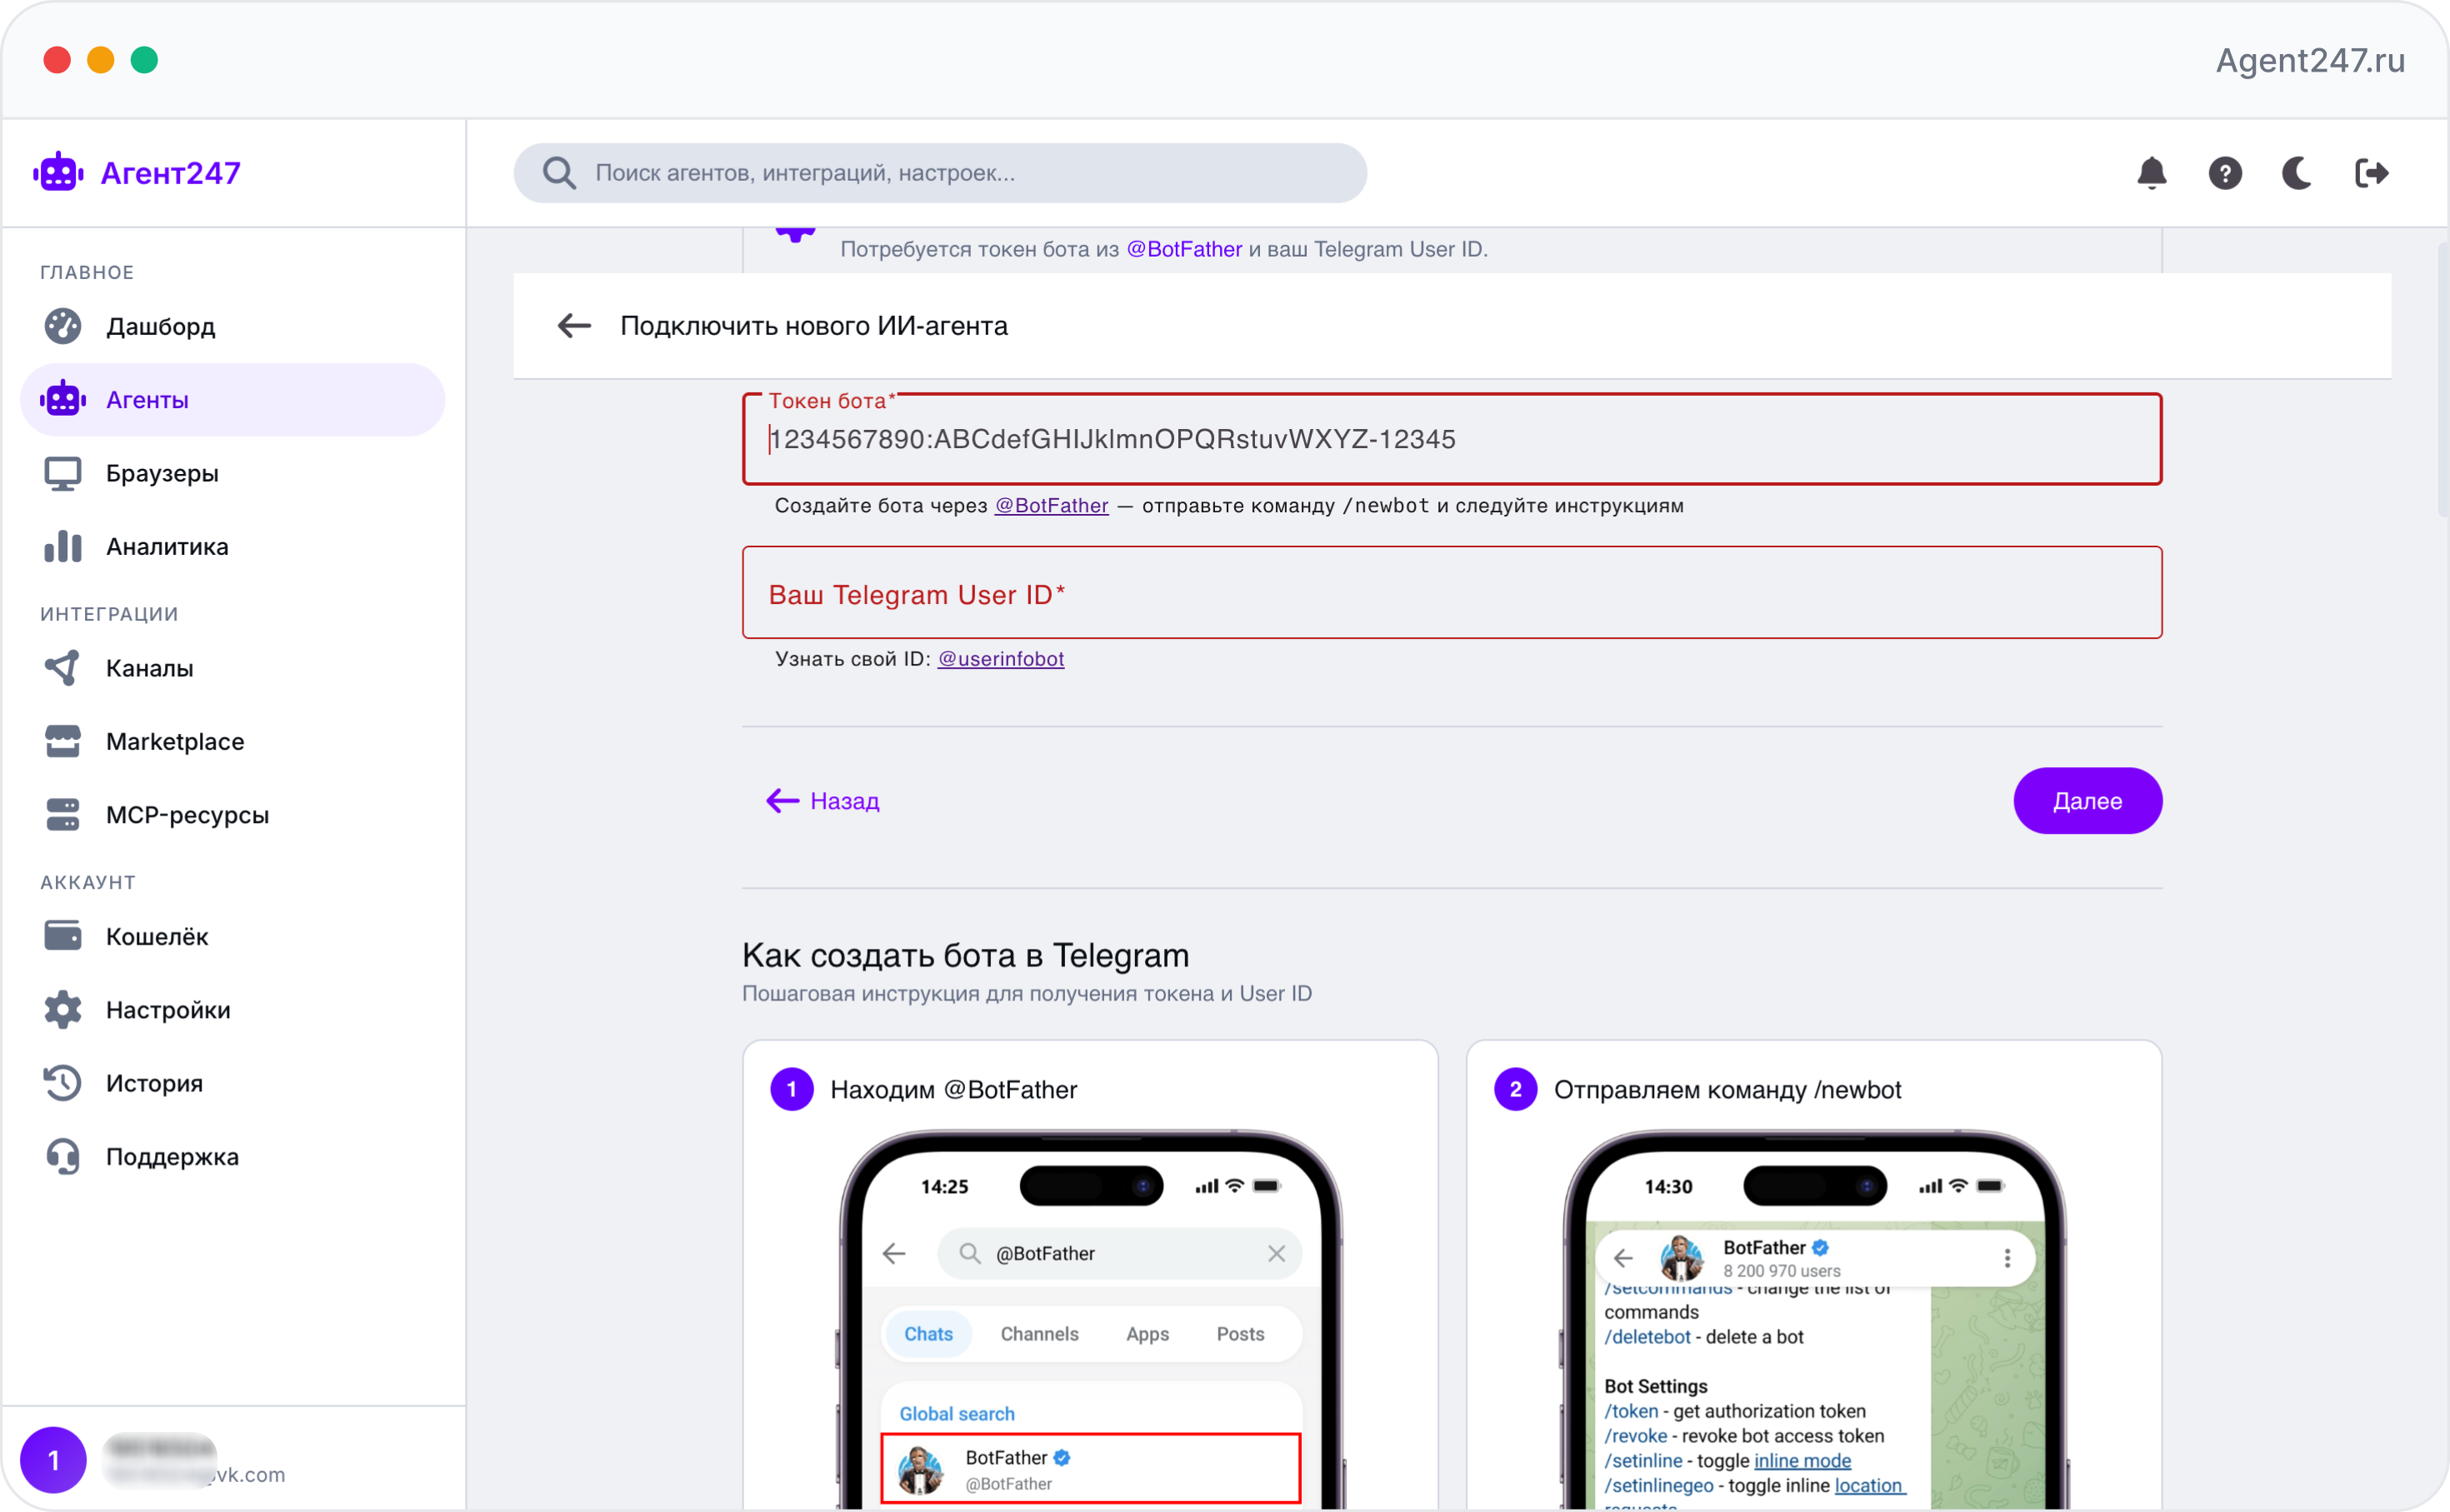Open Дашборд menu item
Viewport: 2450px width, 1512px height.
click(233, 326)
